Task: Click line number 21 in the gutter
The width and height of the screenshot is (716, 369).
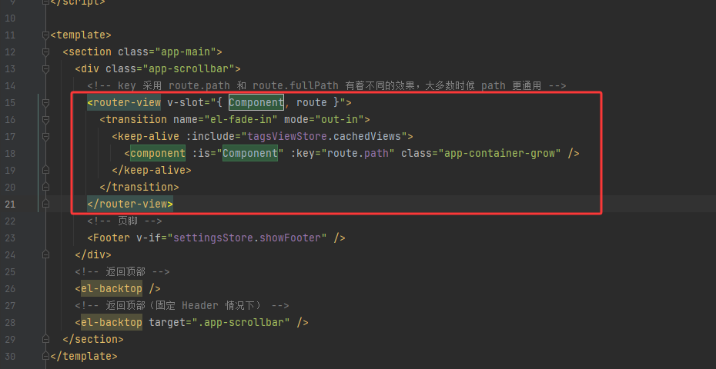Action: pos(10,204)
